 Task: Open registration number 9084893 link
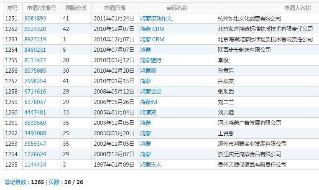pyautogui.click(x=35, y=18)
